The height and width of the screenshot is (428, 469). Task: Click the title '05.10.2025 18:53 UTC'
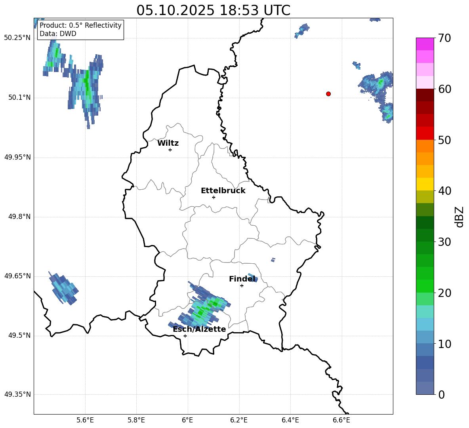213,10
